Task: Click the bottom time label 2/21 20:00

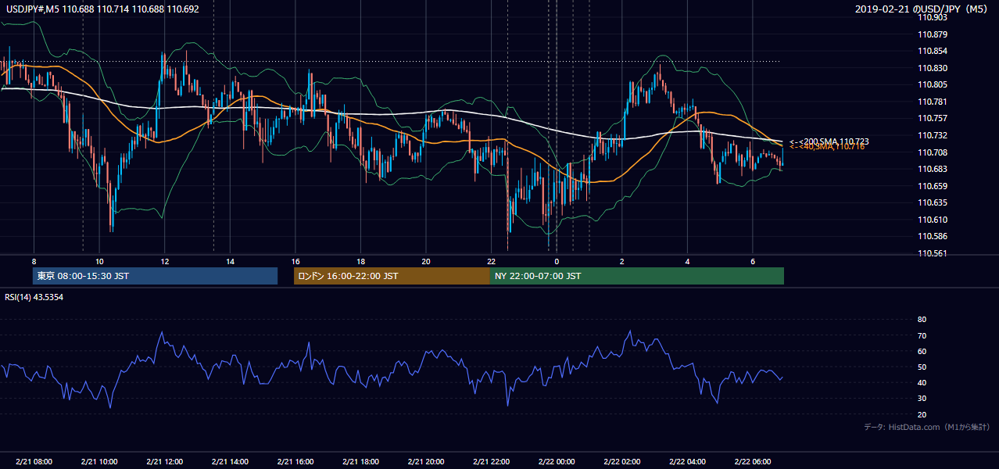Action: (425, 462)
